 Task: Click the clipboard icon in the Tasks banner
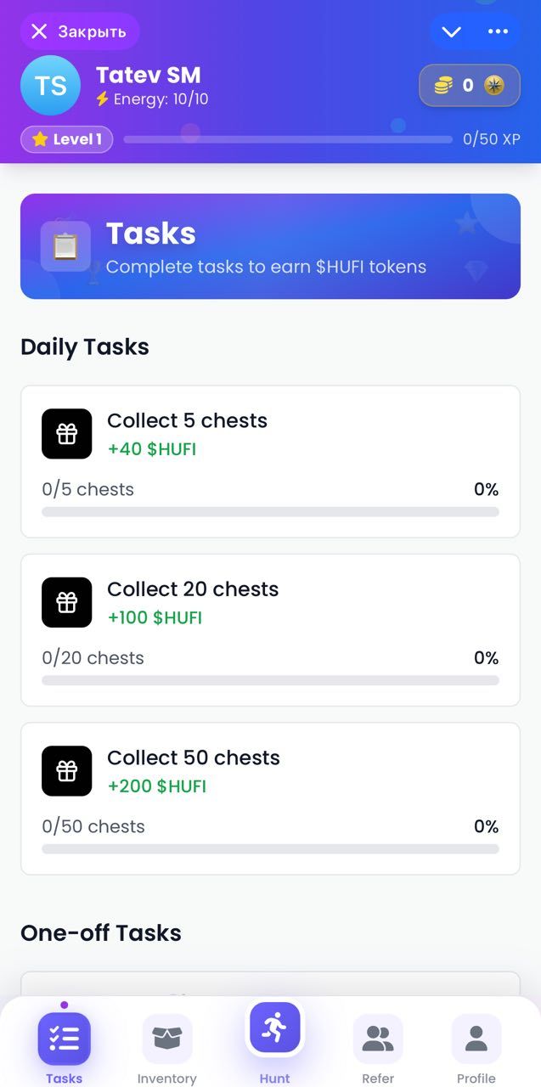pos(65,246)
